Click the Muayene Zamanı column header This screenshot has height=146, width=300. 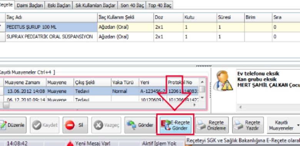pyautogui.click(x=25, y=82)
